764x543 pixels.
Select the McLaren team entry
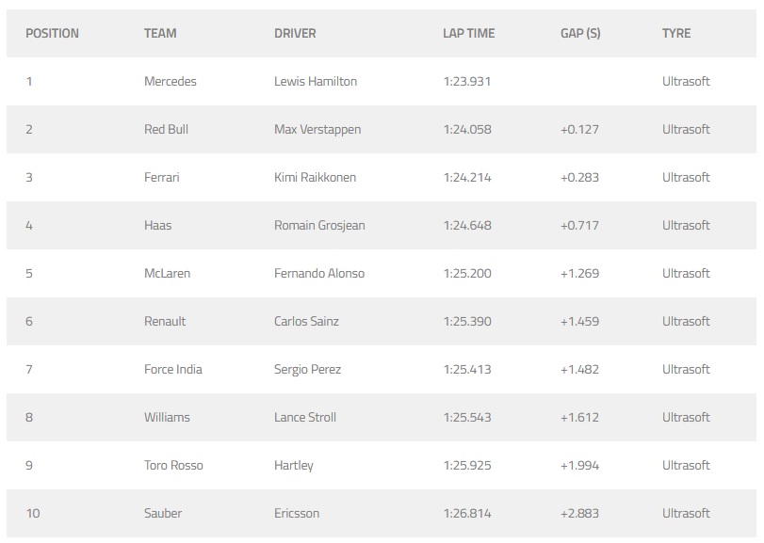click(167, 274)
